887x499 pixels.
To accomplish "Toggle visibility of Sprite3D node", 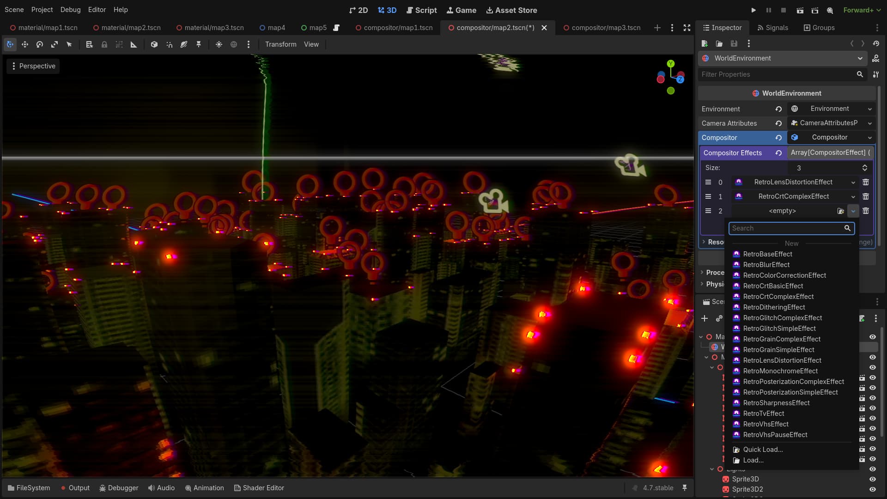I will click(873, 479).
